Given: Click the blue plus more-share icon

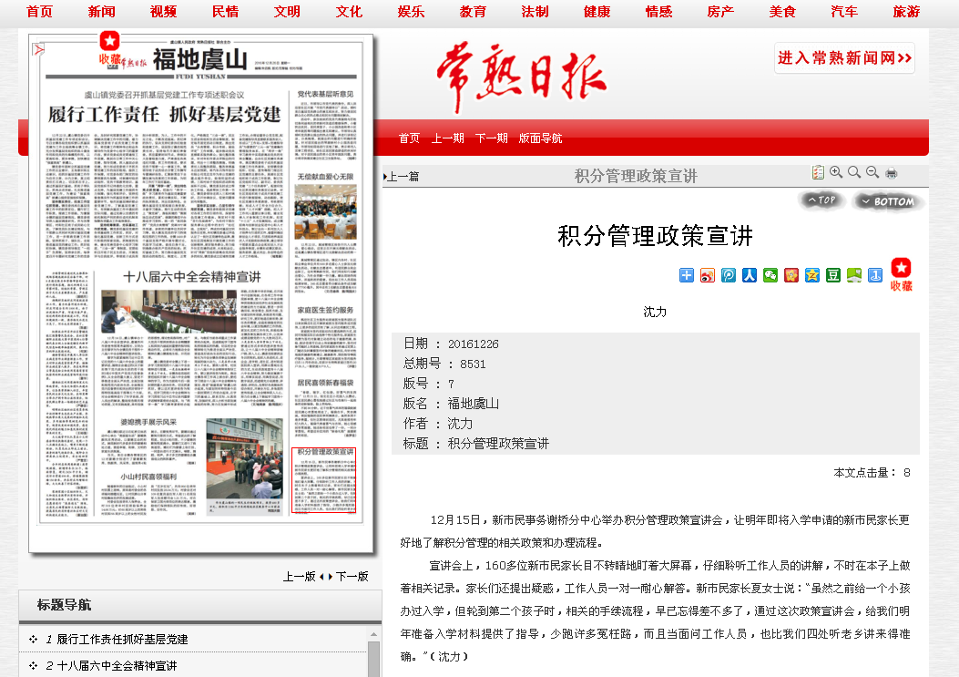Looking at the screenshot, I should [x=687, y=275].
